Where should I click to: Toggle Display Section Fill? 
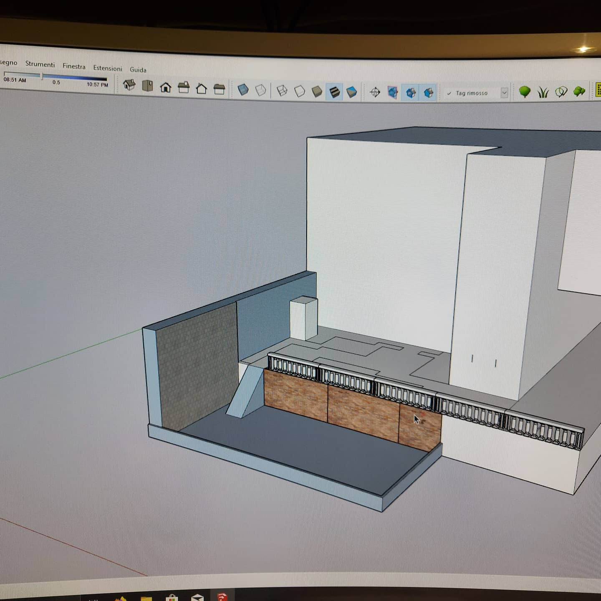pyautogui.click(x=429, y=93)
